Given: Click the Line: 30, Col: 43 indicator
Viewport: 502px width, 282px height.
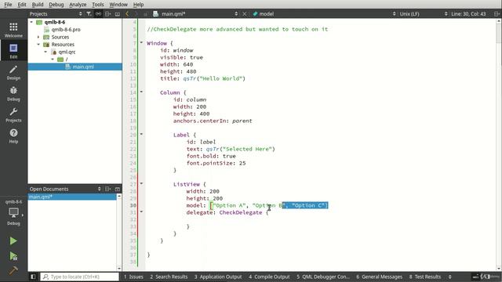Looking at the screenshot, I should tap(468, 14).
